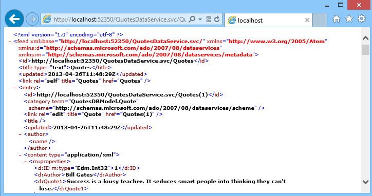Viewport: 372px width, 196px height.
Task: Collapse the entry XML node
Action: (x=15, y=88)
